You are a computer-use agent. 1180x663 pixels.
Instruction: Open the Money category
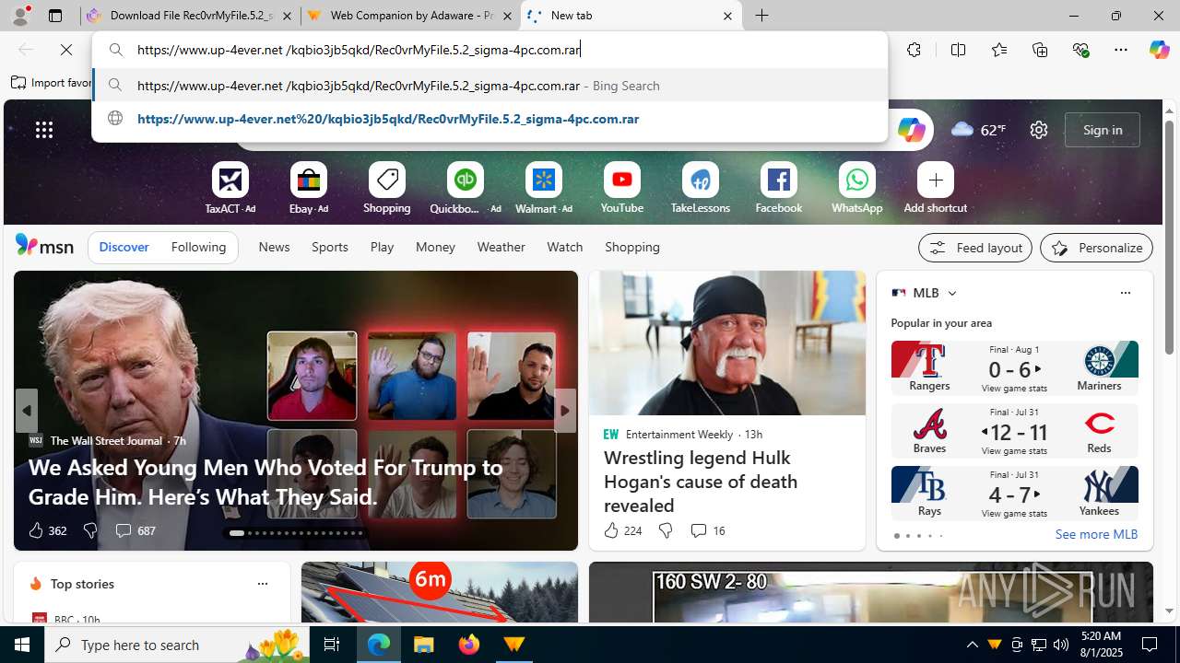(435, 247)
